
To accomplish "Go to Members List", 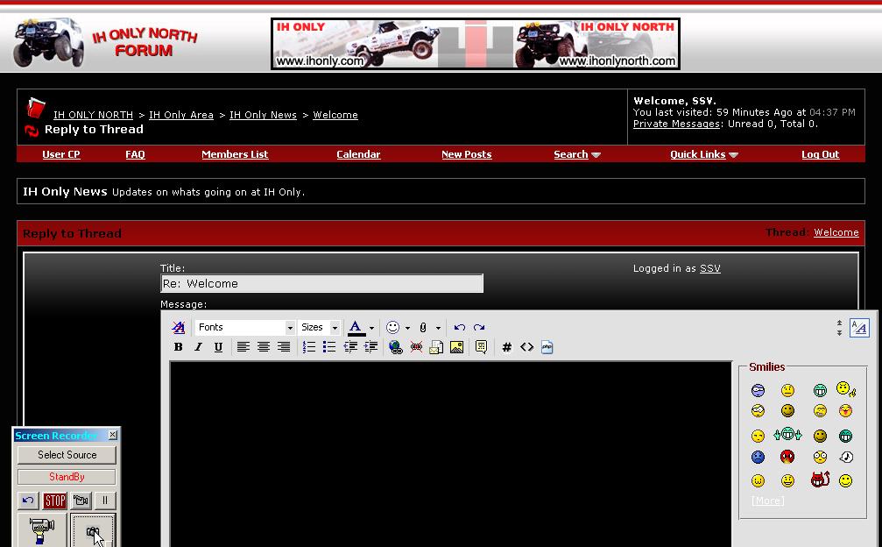I will click(x=235, y=154).
